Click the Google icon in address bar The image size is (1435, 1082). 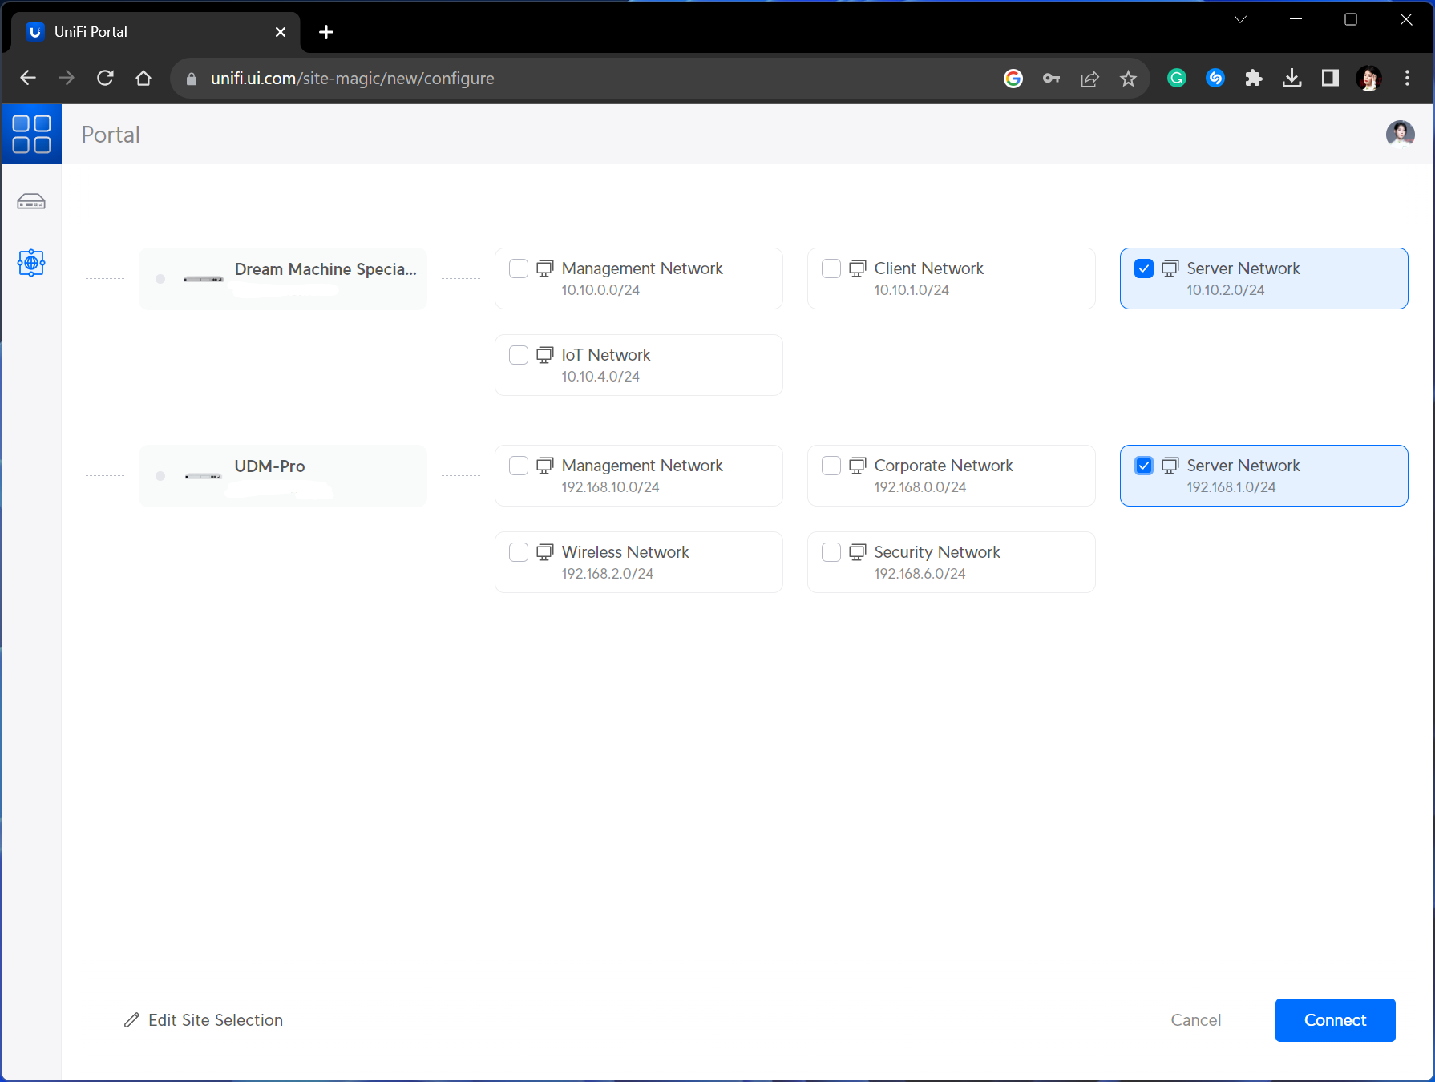pyautogui.click(x=1013, y=78)
